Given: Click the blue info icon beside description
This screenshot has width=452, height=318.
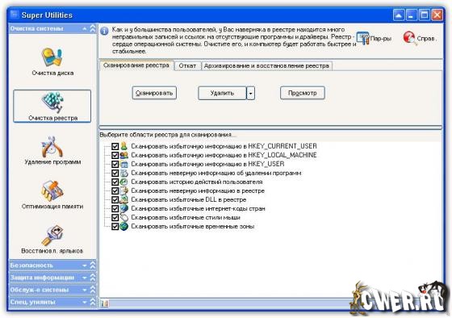Looking at the screenshot, I should tap(104, 31).
